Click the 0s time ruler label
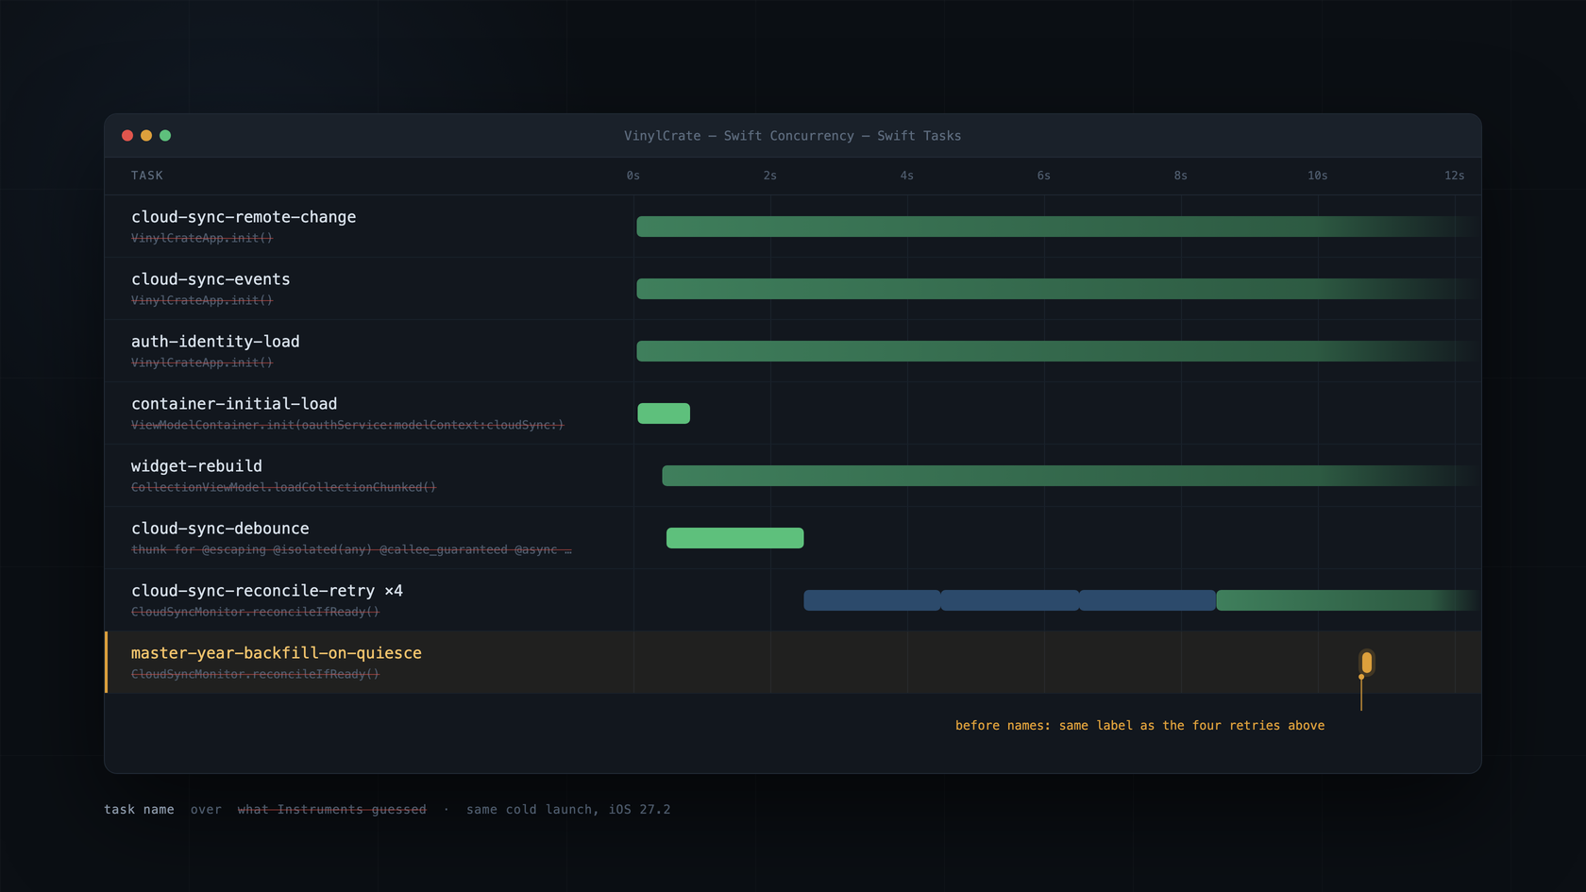 (x=633, y=176)
